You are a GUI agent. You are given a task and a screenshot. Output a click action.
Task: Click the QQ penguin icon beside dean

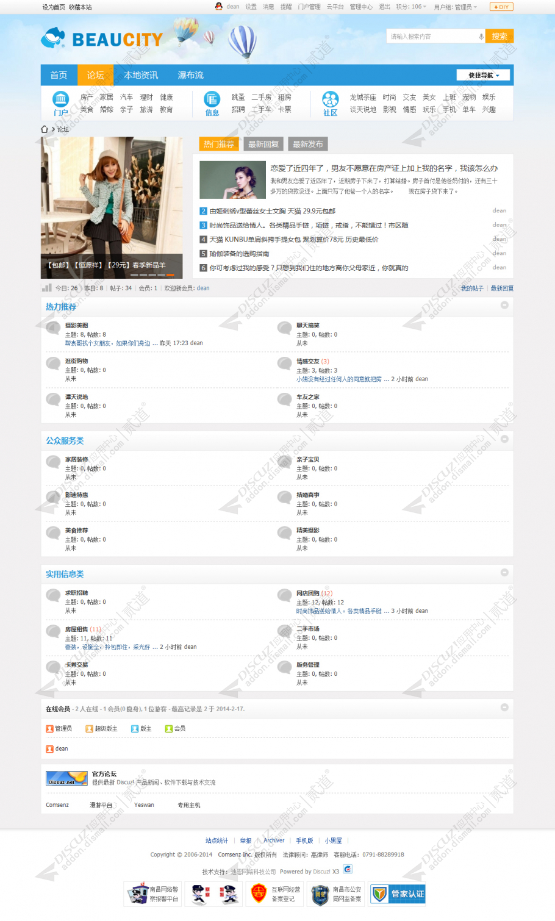(218, 7)
